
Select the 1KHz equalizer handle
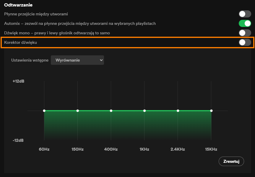tap(144, 111)
